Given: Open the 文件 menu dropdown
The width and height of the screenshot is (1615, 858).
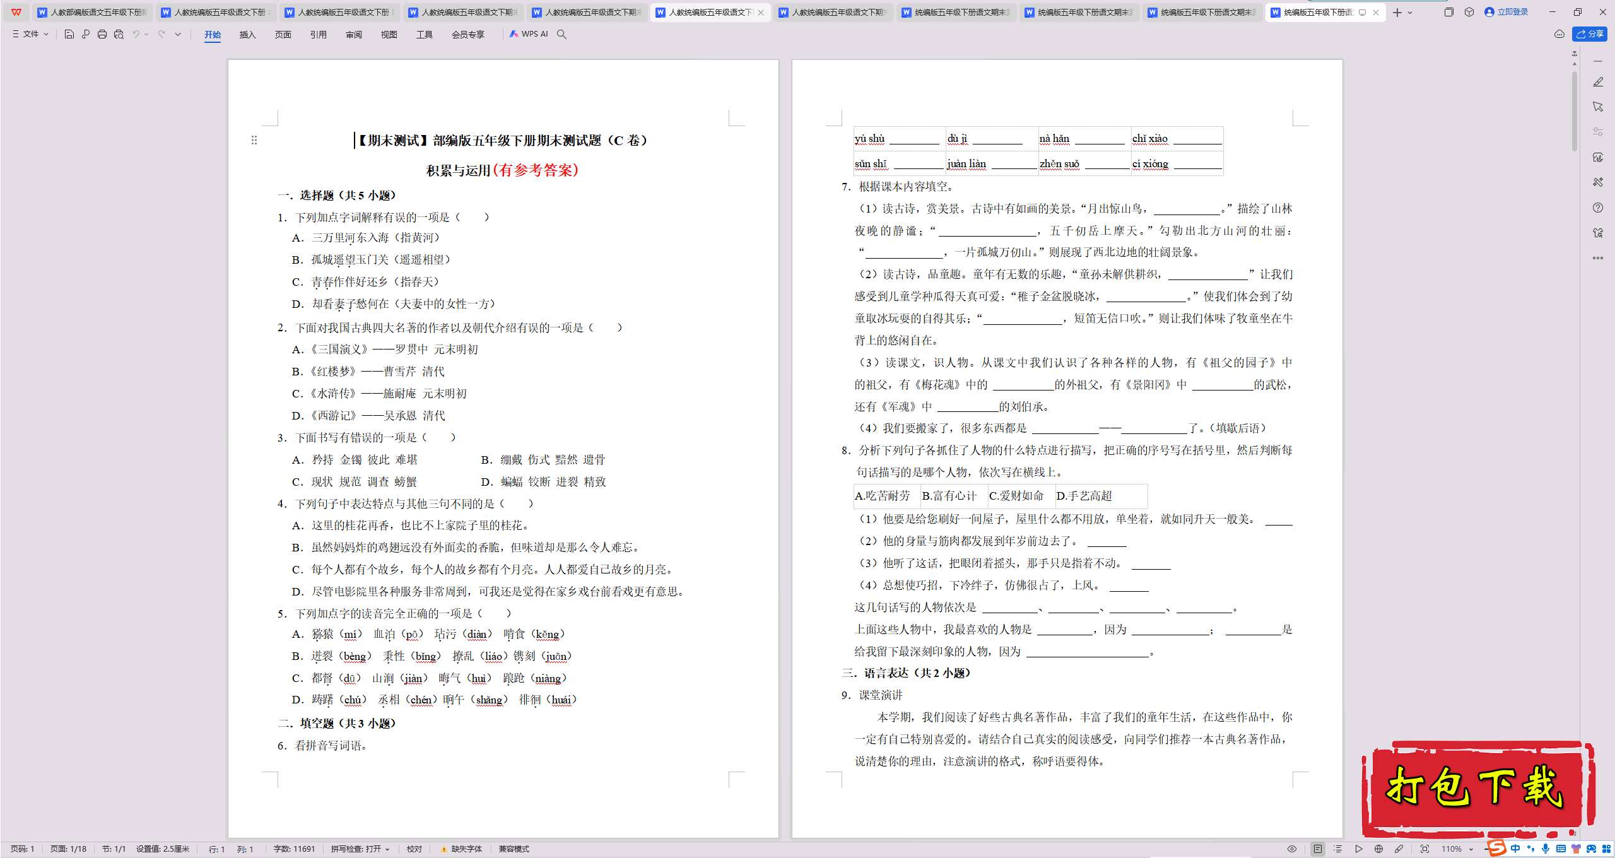Looking at the screenshot, I should pos(30,34).
